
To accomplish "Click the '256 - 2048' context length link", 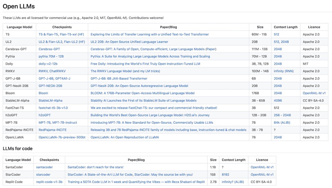I will [282, 115].
